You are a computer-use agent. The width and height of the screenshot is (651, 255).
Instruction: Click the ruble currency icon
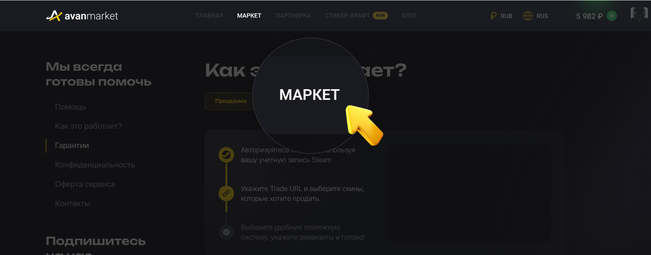click(x=493, y=16)
